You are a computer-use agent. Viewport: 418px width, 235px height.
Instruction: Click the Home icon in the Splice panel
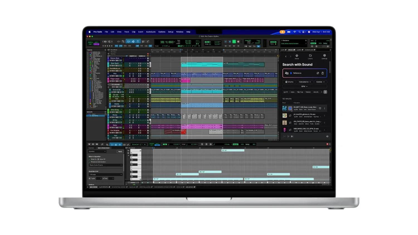[297, 55]
